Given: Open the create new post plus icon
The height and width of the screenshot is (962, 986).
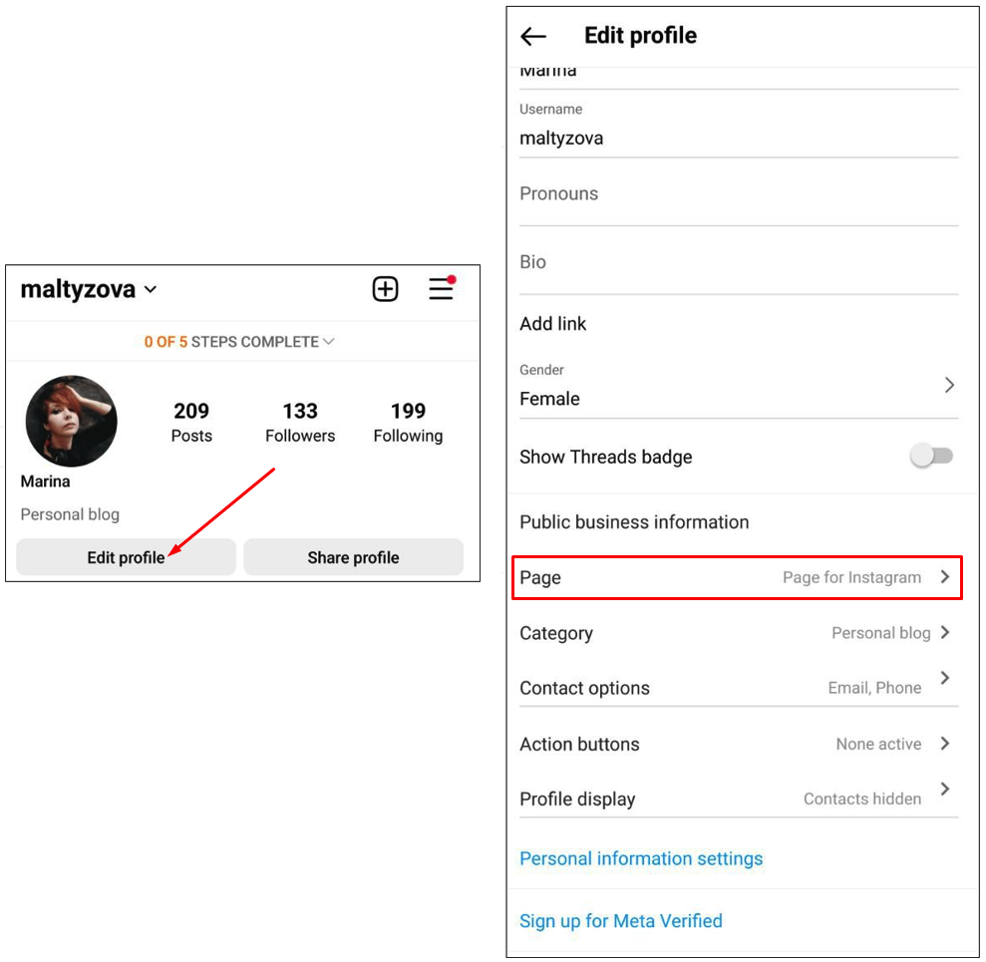Looking at the screenshot, I should pos(385,289).
